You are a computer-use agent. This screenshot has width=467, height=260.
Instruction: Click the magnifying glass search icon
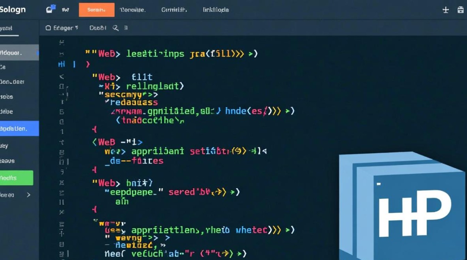tap(116, 28)
